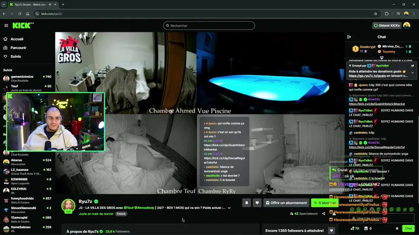This screenshot has height=235, width=419.
Task: Open the @AhmedIndy mention in the stream title
Action: pyautogui.click(x=144, y=208)
